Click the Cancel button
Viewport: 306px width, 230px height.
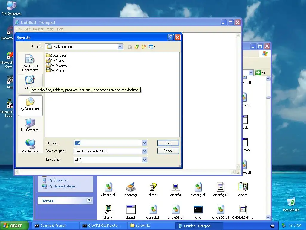tap(168, 151)
